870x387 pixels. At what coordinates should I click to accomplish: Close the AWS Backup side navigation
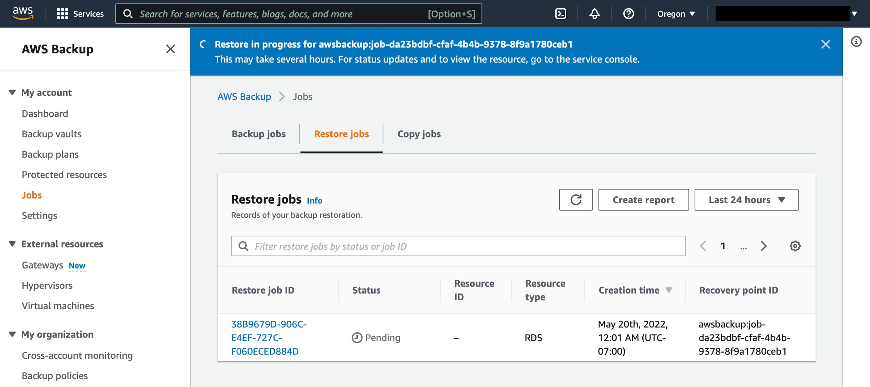[x=170, y=49]
